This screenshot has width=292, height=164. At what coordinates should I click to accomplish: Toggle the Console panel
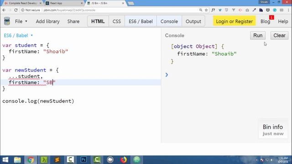pos(169,21)
